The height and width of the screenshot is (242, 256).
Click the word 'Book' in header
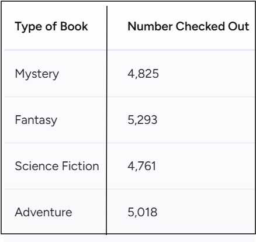74,26
